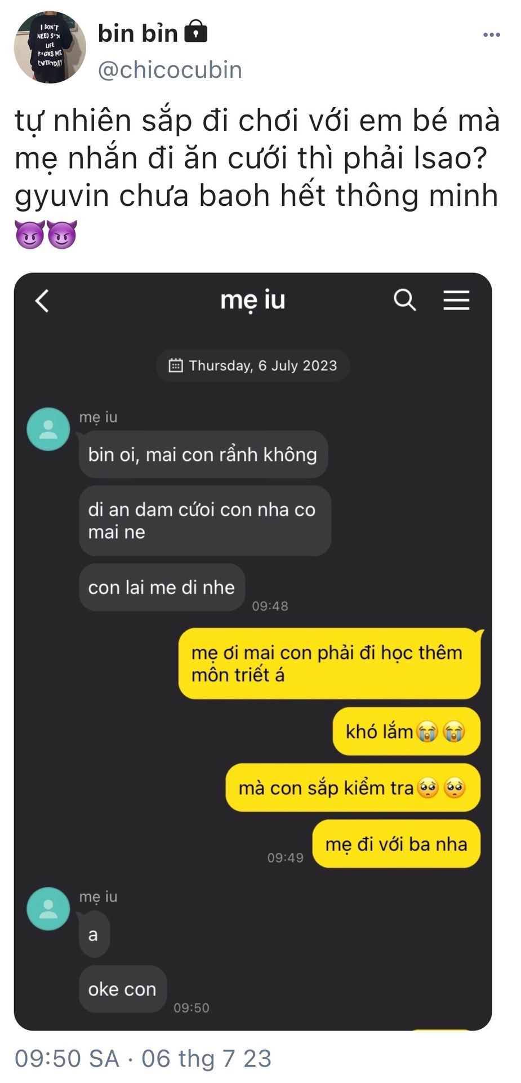Tap second teal 'mẹ iu' avatar near bottom
The image size is (521, 1083).
[48, 909]
